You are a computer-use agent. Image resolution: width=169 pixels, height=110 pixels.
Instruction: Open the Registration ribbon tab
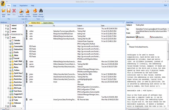tap(24, 5)
